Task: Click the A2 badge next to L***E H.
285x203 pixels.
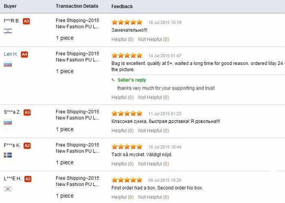Action: pyautogui.click(x=28, y=179)
